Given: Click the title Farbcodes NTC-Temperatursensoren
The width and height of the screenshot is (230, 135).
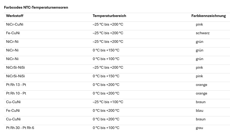Looking at the screenshot, I should [36, 7].
